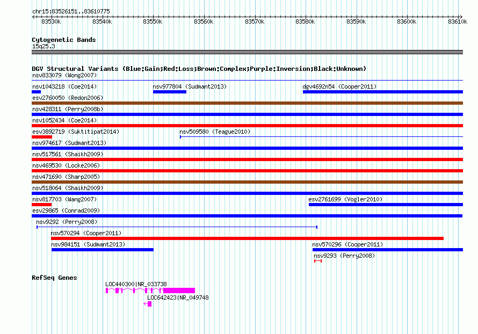Click the blue esv2761699 gain bar
This screenshot has width=478, height=334.
[386, 205]
